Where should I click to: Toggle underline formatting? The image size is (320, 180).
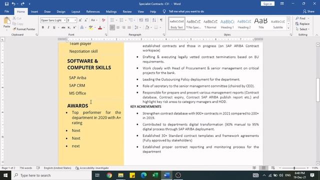pyautogui.click(x=54, y=27)
